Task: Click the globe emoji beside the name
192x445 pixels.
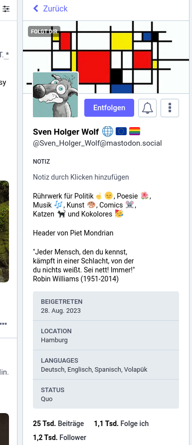Action: (x=108, y=131)
